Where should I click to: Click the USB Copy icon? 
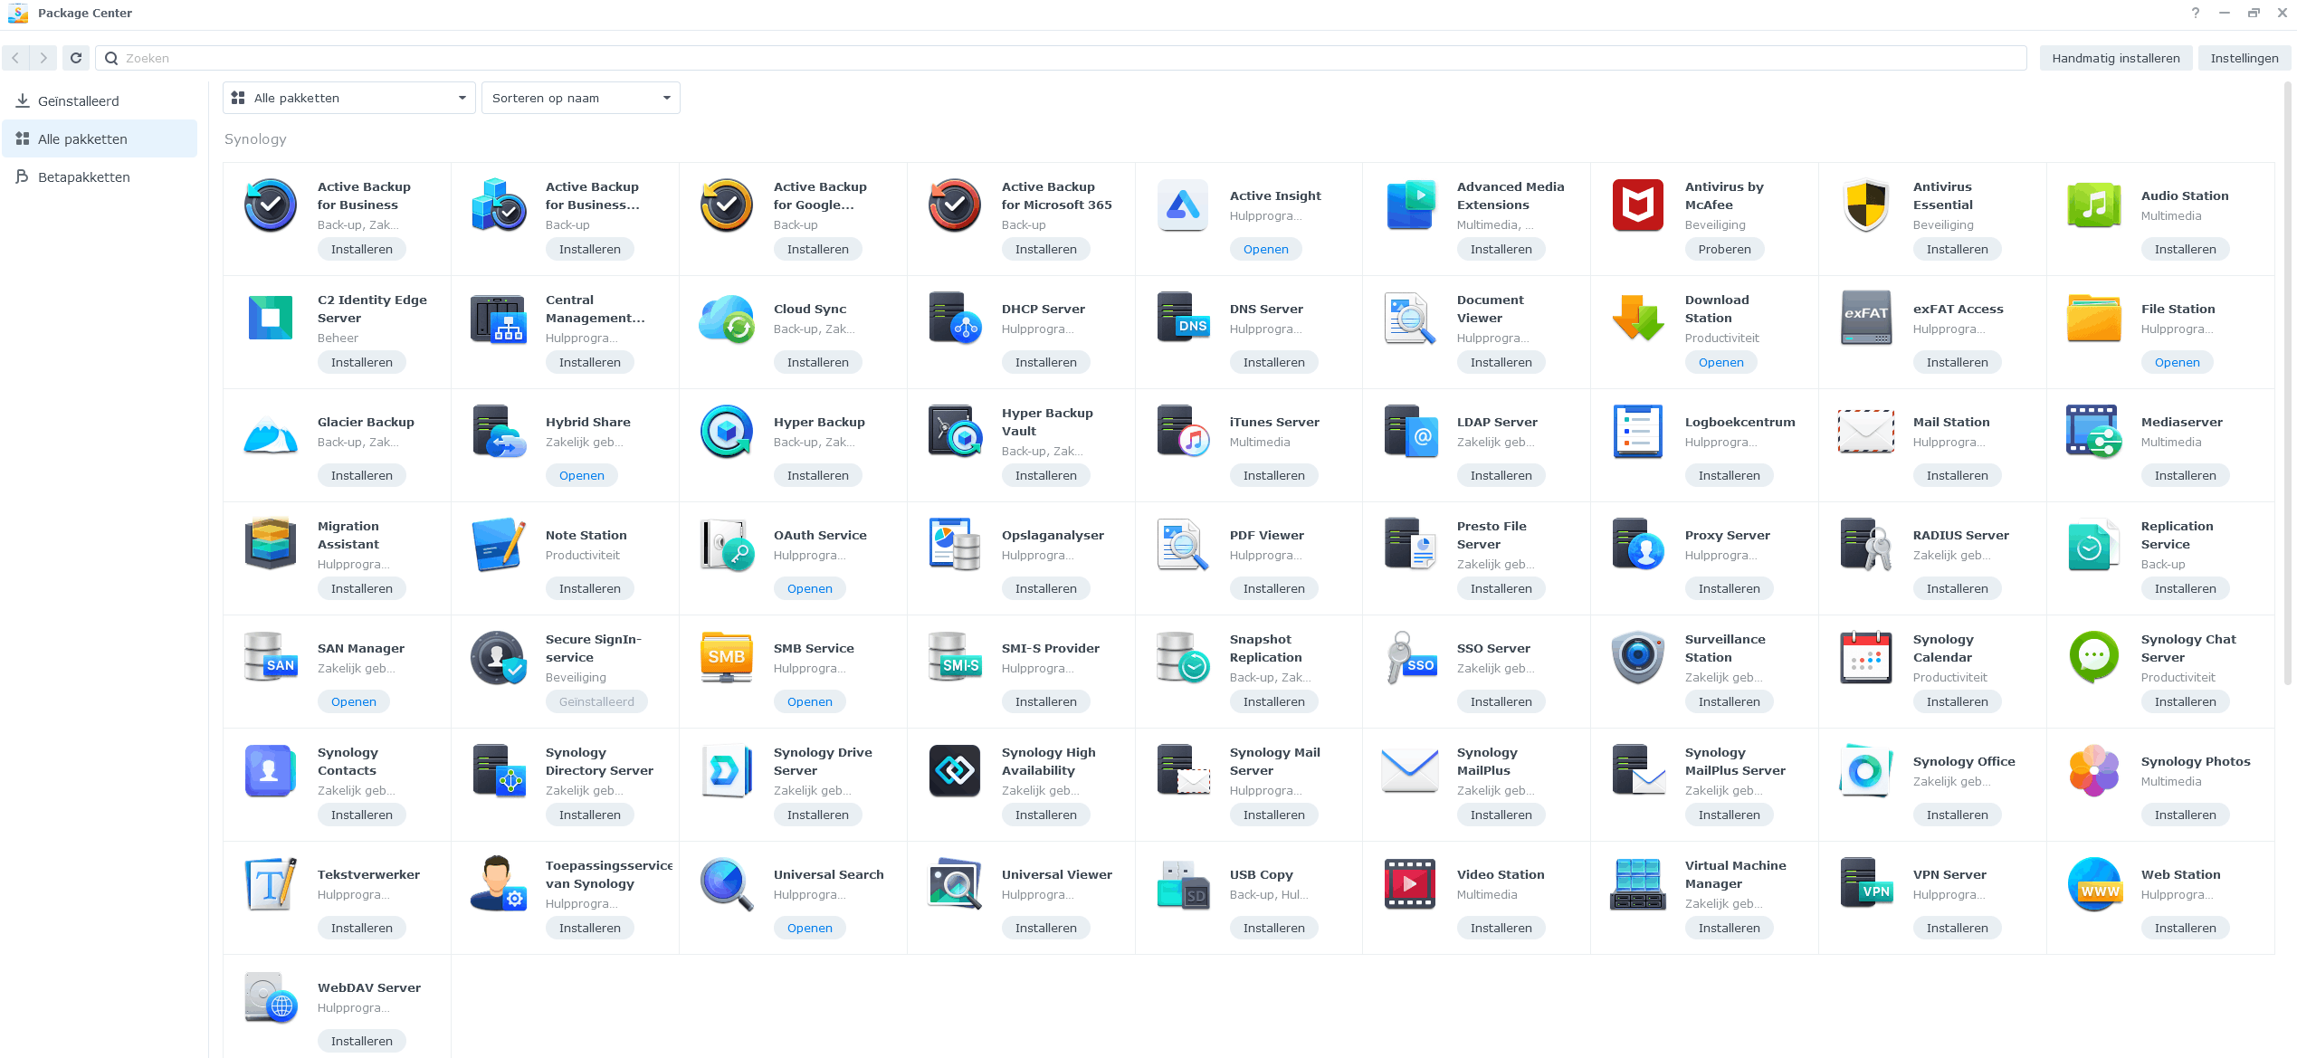(1182, 884)
